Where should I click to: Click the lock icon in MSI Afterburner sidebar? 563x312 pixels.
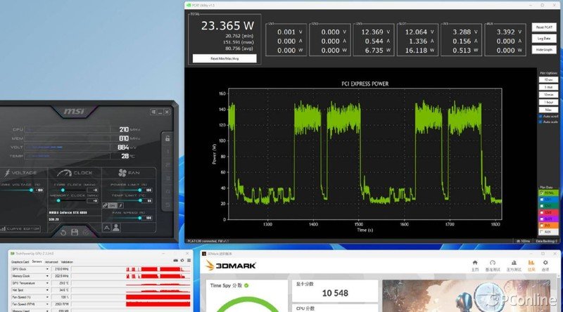(x=167, y=138)
